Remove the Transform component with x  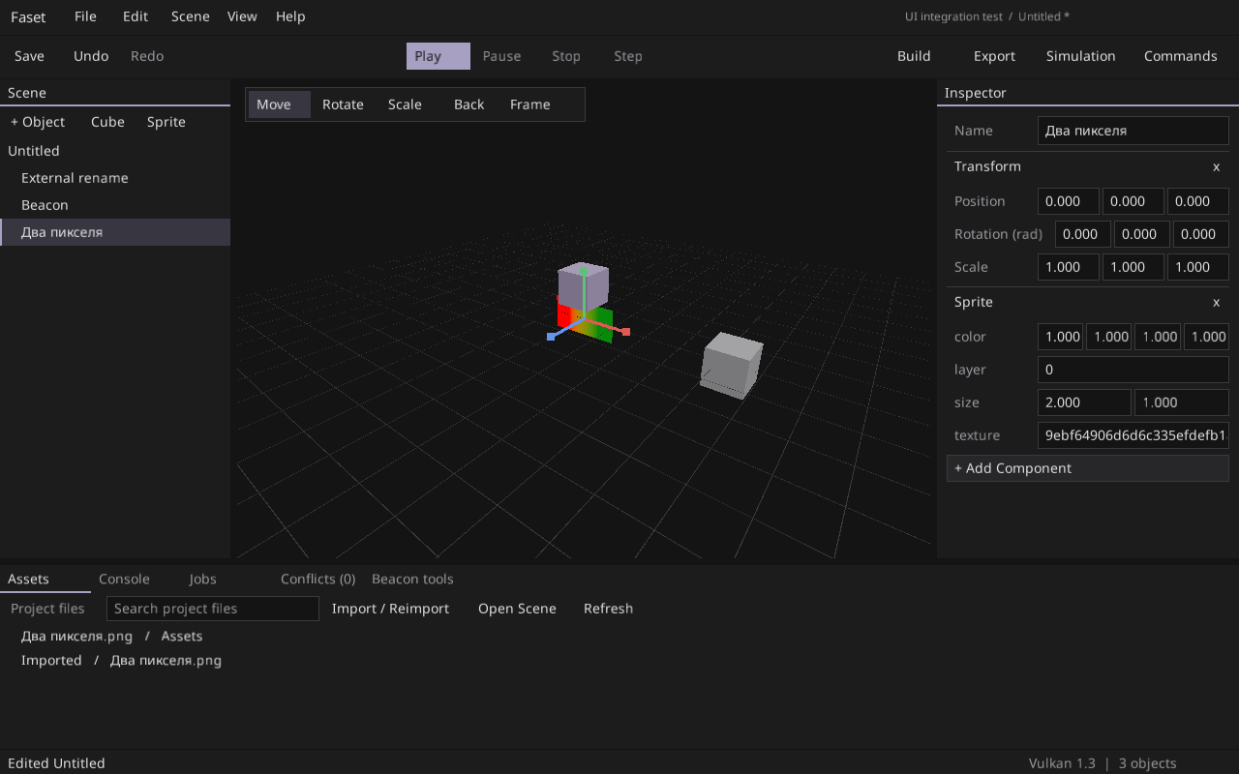coord(1217,166)
